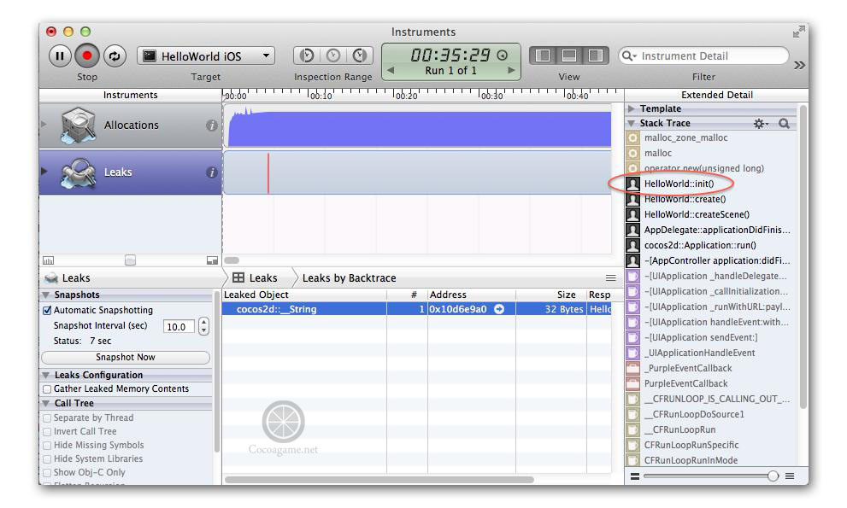Viewport: 847px width, 508px height.
Task: Click the Allocations instrument info icon
Action: tap(211, 126)
